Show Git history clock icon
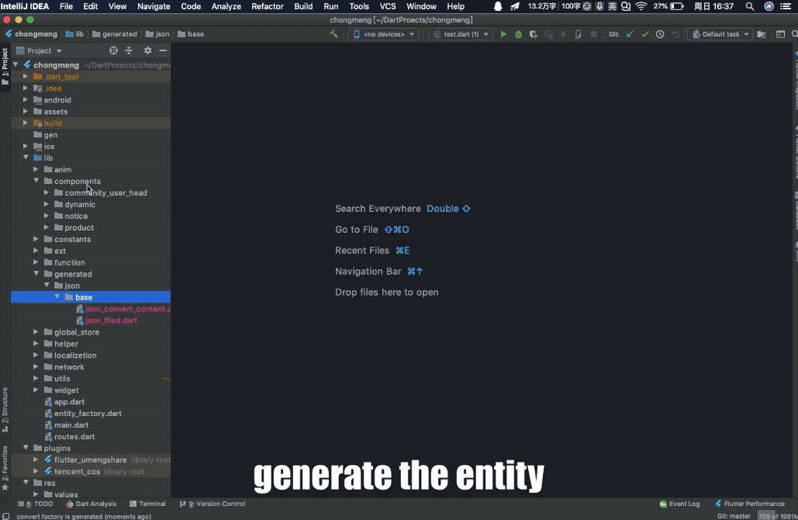Image resolution: width=798 pixels, height=520 pixels. [x=660, y=34]
